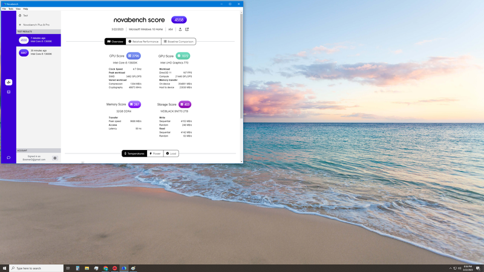Image resolution: width=484 pixels, height=272 pixels.
Task: Click the upload result icon beside x64
Action: (x=180, y=29)
